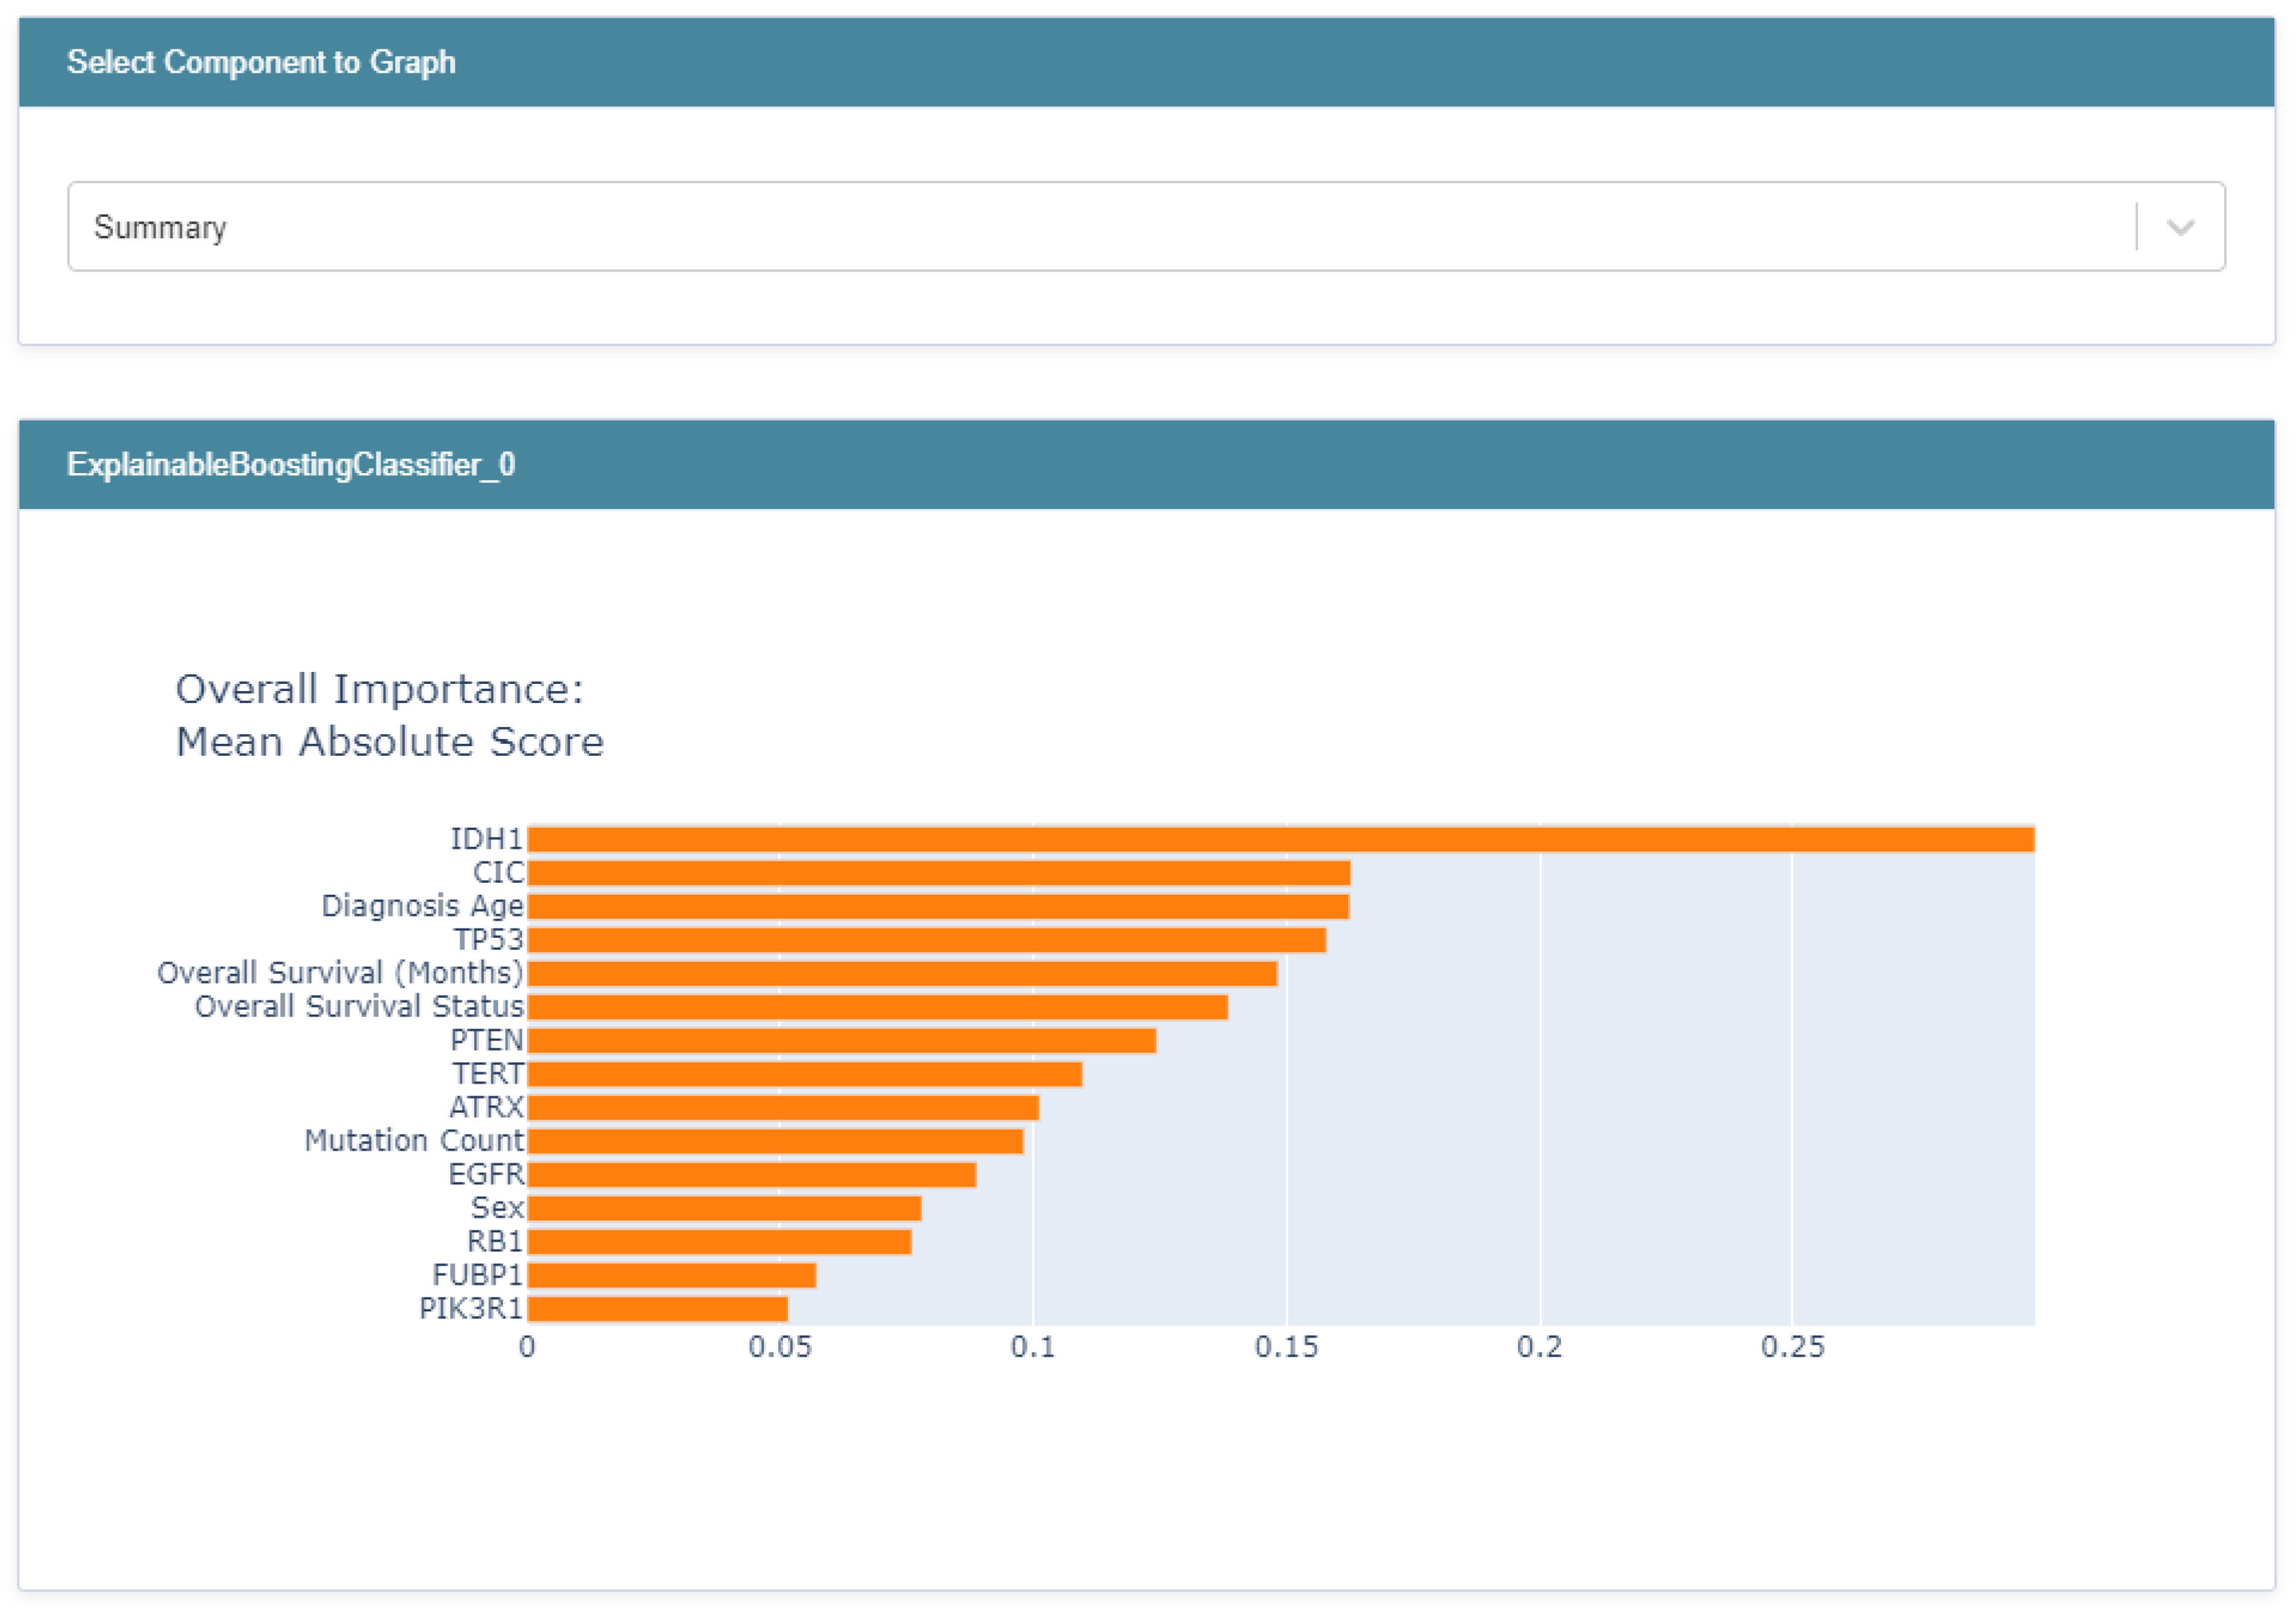Select the TERT bar

[x=804, y=1075]
